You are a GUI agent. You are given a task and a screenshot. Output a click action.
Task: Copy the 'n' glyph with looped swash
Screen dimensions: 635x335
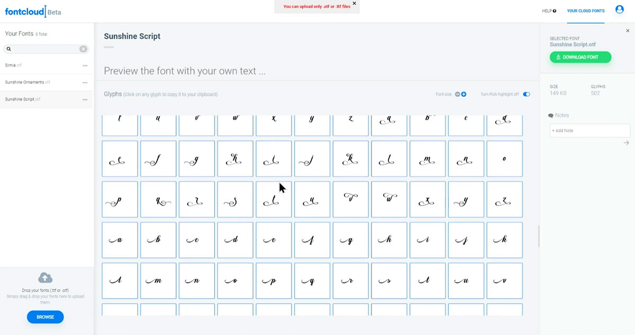pyautogui.click(x=466, y=159)
